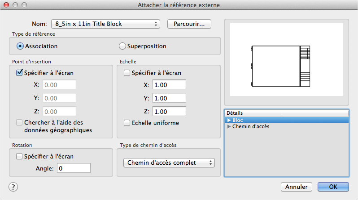The image size is (358, 200).
Task: Uncheck Spécifier à l'écran for insertion point
Action: click(19, 73)
